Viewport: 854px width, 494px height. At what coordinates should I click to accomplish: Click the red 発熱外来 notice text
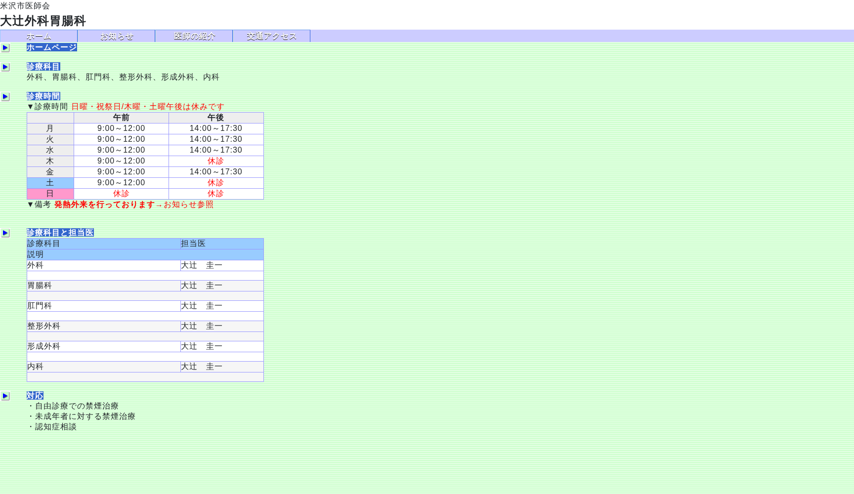click(x=105, y=205)
